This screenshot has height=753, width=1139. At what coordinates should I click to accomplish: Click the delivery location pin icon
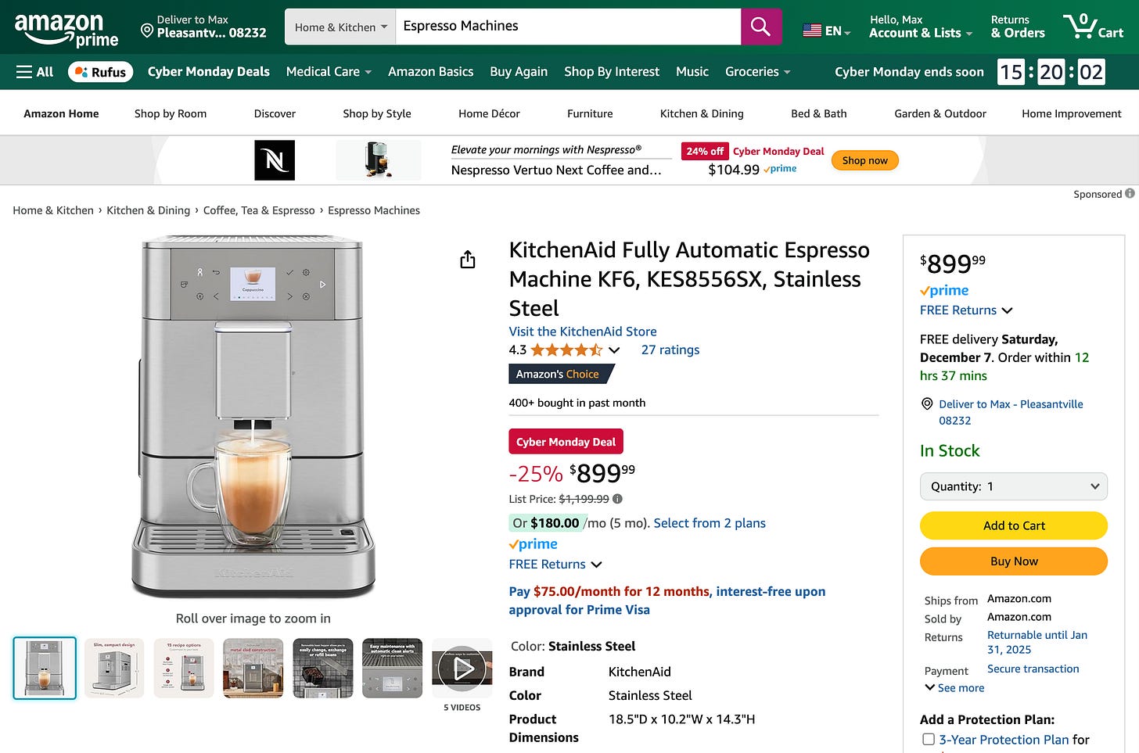point(148,31)
